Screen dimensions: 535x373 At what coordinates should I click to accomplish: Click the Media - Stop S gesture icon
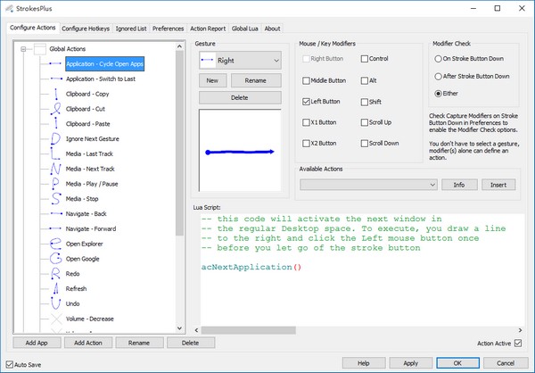(55, 199)
